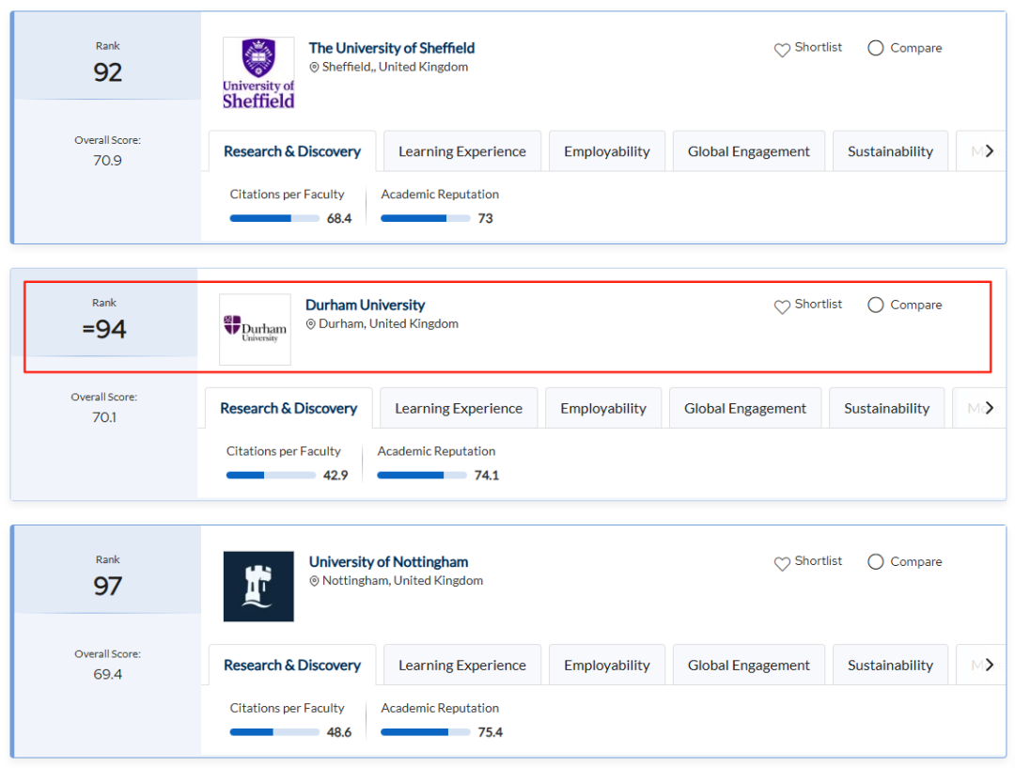Expand more tabs arrow in Nottingham card

pyautogui.click(x=989, y=665)
